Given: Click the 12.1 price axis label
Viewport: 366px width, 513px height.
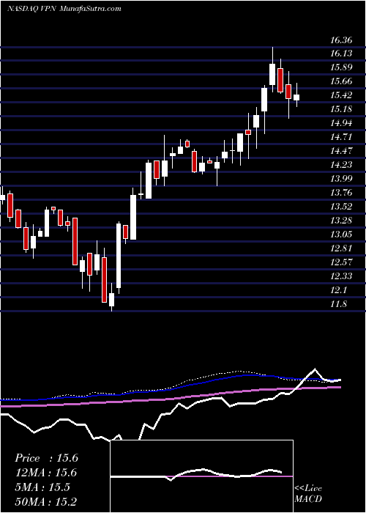Looking at the screenshot, I should click(x=339, y=290).
